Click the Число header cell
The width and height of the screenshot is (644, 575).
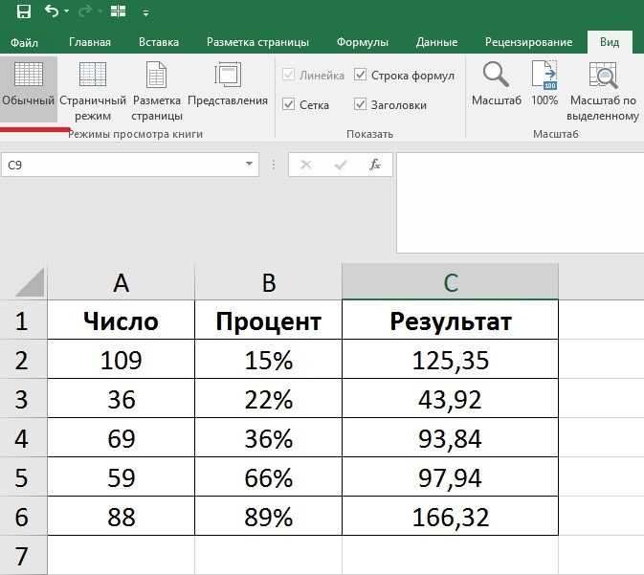pos(121,321)
